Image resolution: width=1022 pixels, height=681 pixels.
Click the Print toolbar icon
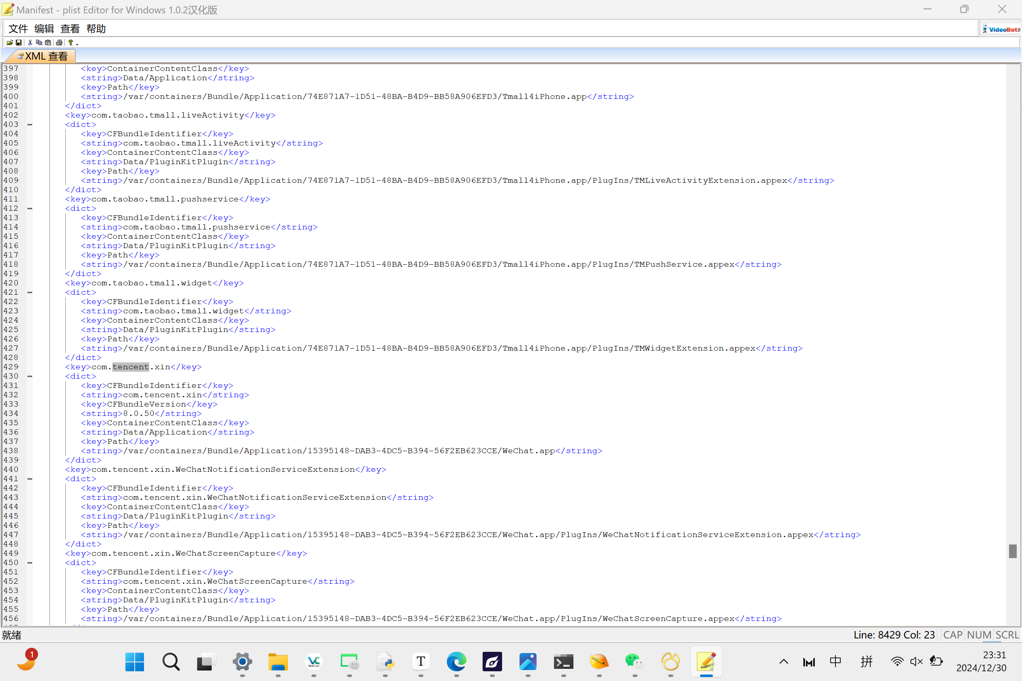(x=59, y=43)
